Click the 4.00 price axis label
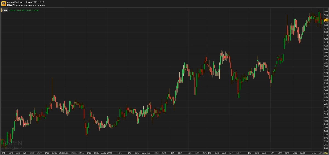This screenshot has height=155, width=329. 326,53
